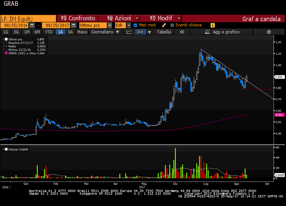Click the double left chevron collapse icon

click(x=181, y=32)
